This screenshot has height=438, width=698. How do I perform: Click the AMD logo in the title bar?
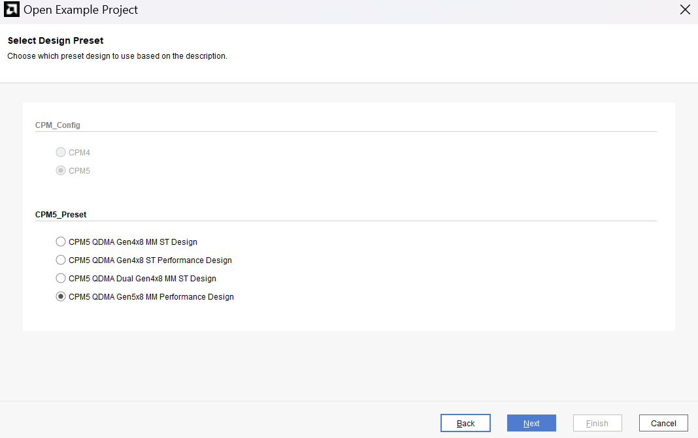pos(12,10)
